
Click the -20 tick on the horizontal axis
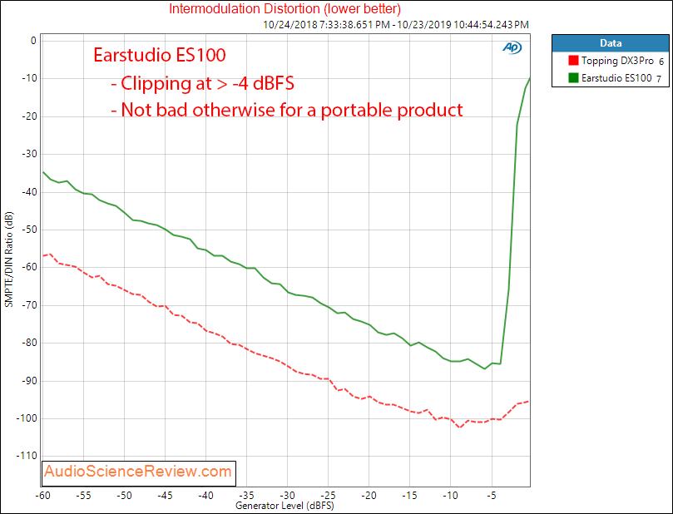(369, 496)
